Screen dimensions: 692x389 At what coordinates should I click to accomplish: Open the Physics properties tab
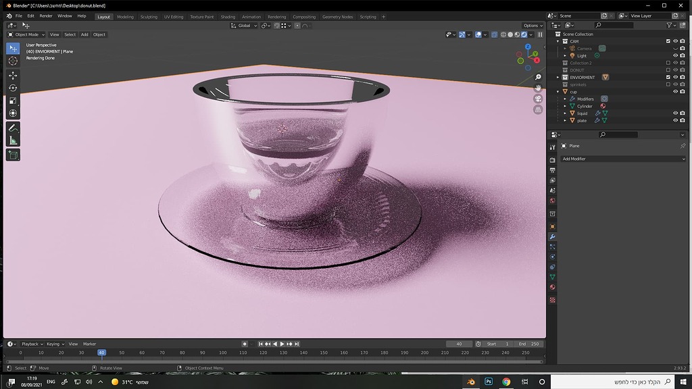point(553,257)
